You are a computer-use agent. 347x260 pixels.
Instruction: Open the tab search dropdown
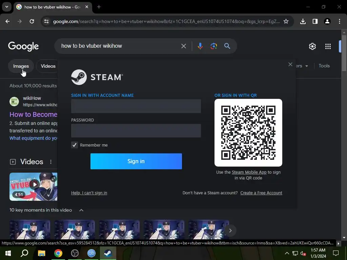pos(7,7)
